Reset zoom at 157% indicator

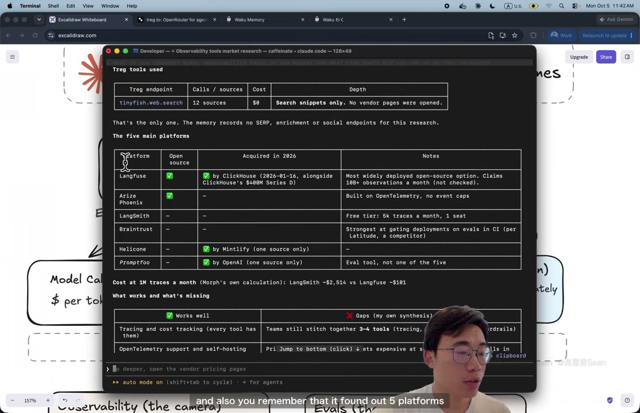coord(30,400)
